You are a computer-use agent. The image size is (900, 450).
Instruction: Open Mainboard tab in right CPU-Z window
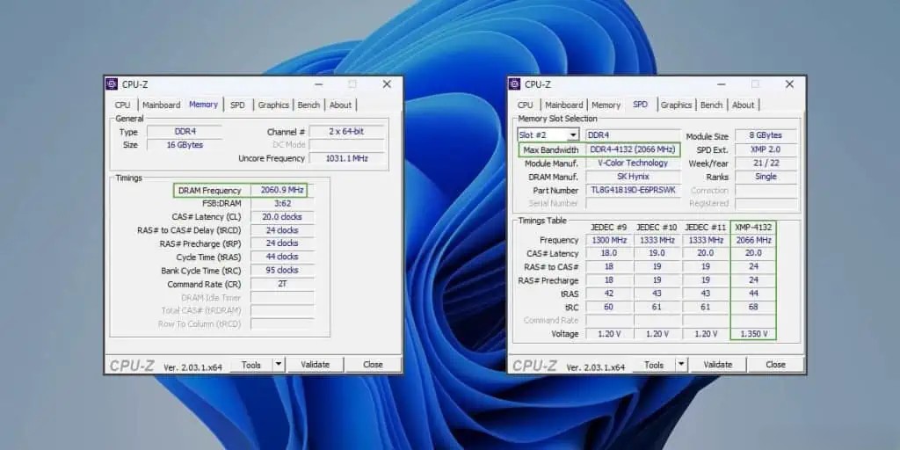tap(564, 105)
